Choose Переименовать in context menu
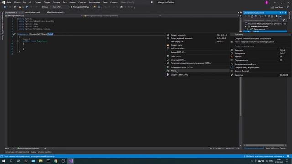The height and width of the screenshot is (164, 292). point(261,60)
